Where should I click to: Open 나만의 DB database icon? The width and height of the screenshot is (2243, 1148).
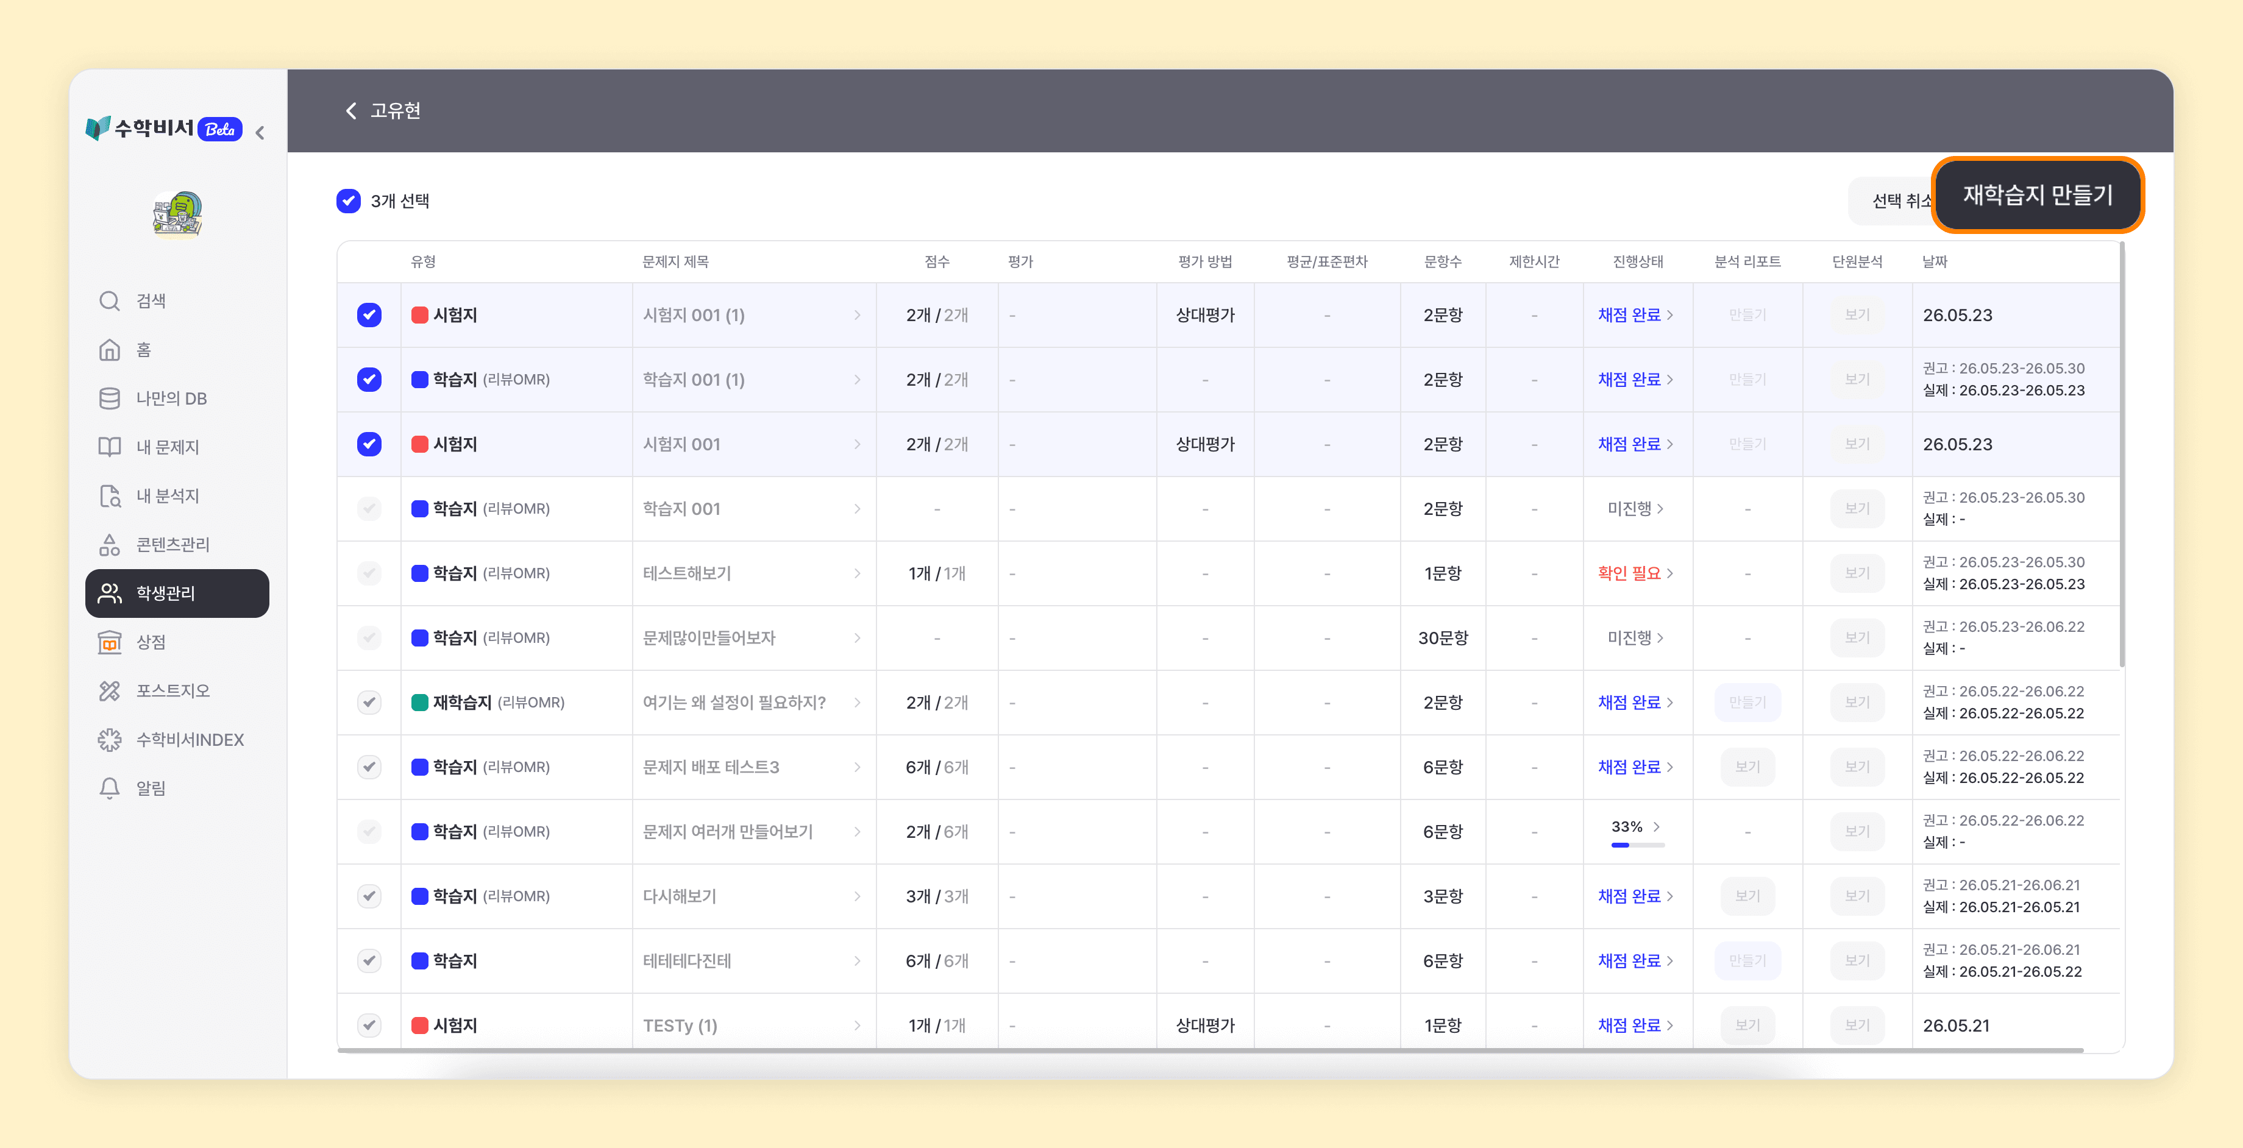[x=109, y=399]
